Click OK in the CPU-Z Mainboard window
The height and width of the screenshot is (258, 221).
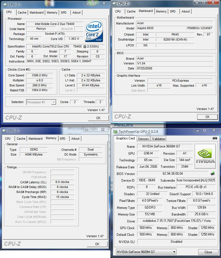click(207, 117)
